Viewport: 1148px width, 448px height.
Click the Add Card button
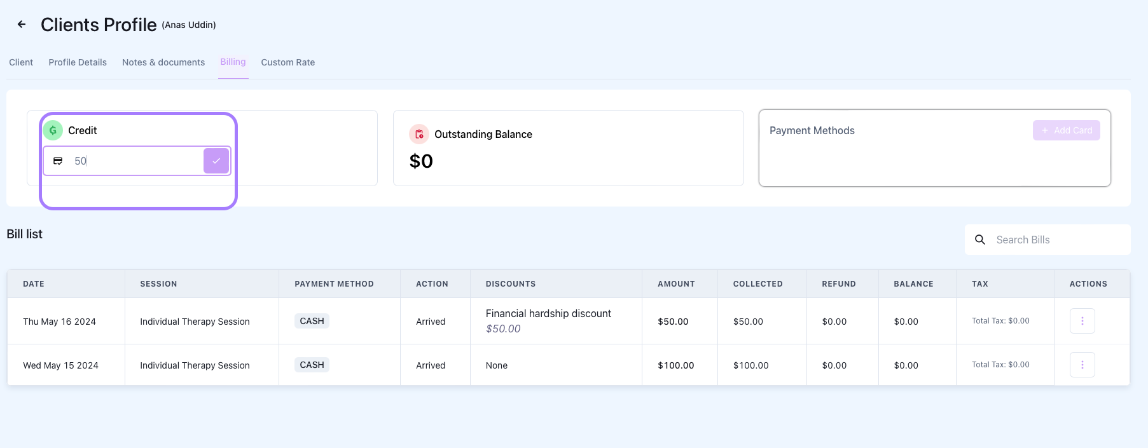click(1066, 130)
